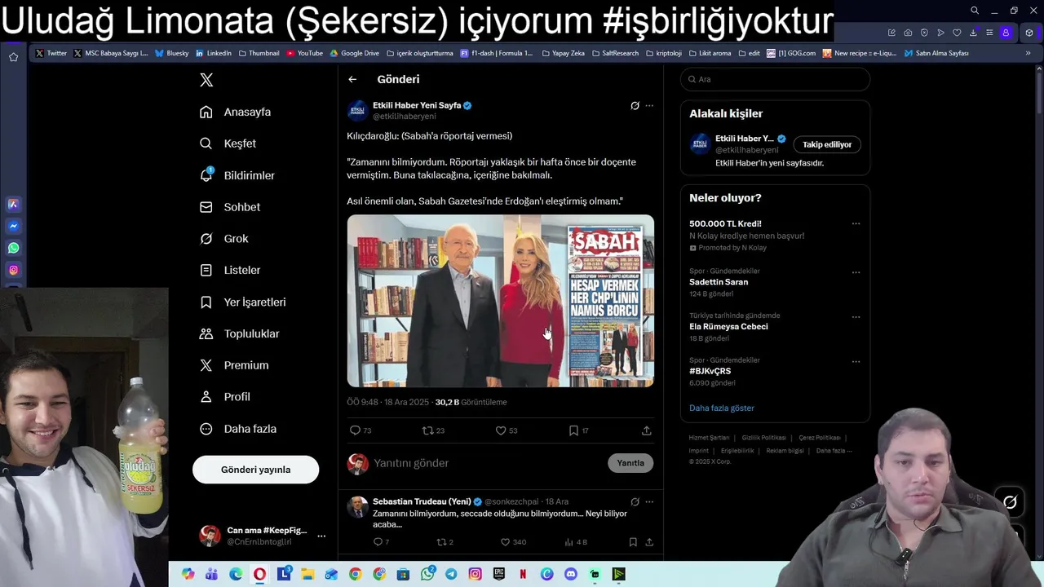
Task: Open Hizmet Şartları footer link
Action: 709,438
